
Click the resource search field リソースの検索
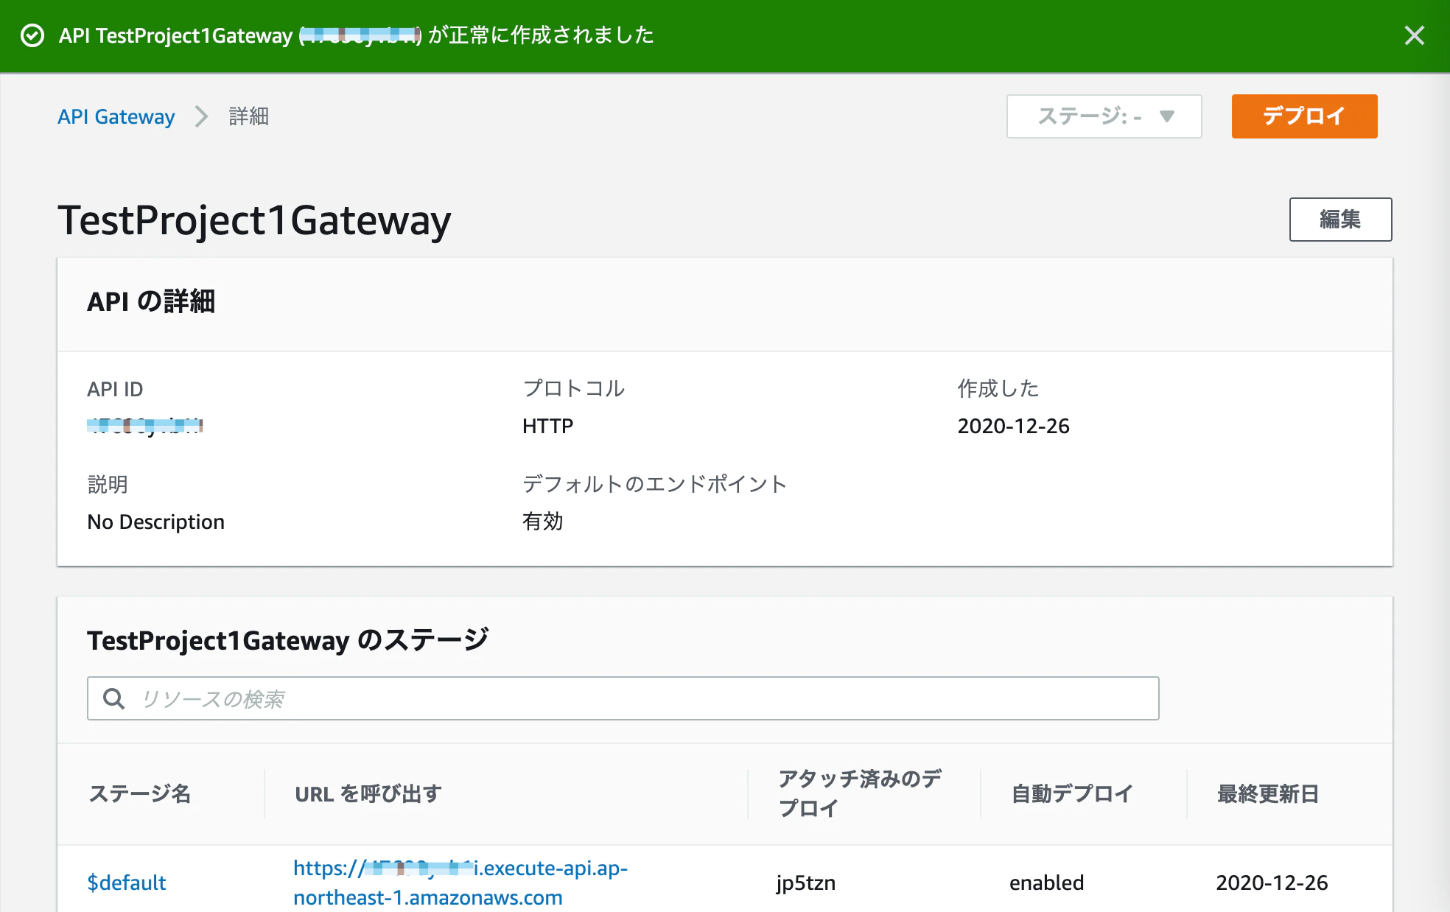623,698
